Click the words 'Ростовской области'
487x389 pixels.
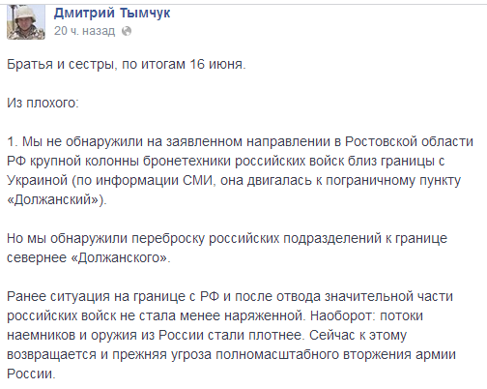coord(409,141)
